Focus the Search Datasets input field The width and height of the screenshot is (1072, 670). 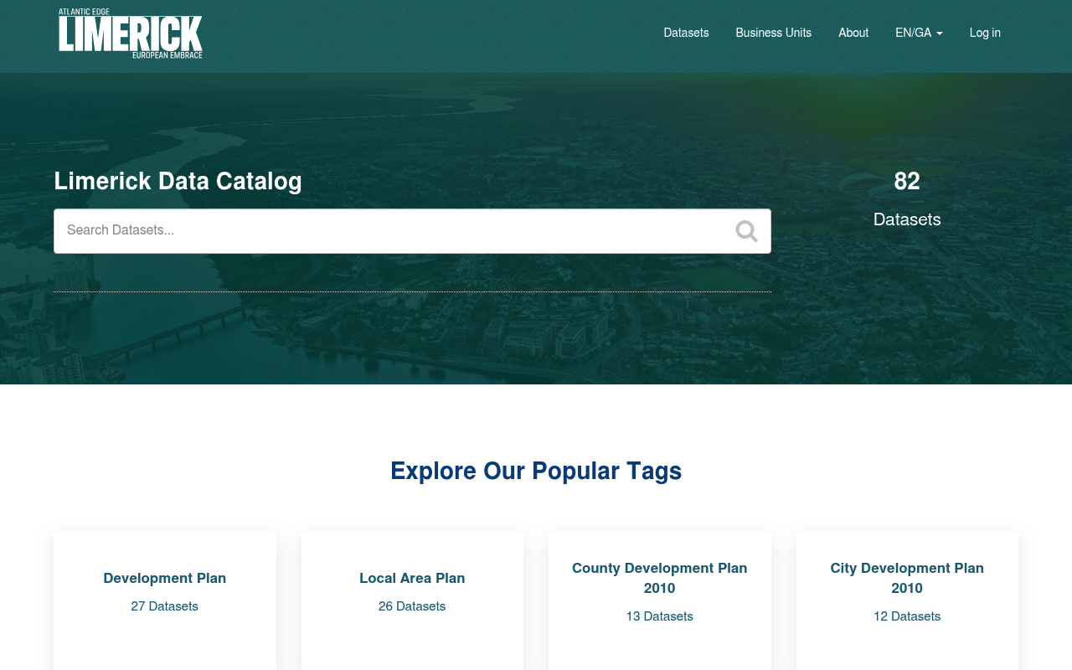[x=412, y=231]
